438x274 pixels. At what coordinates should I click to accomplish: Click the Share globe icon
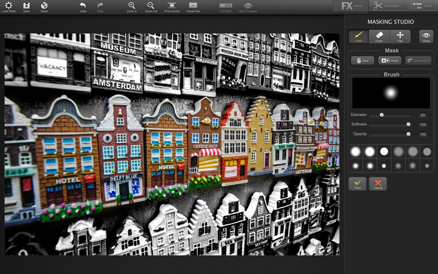click(x=44, y=7)
